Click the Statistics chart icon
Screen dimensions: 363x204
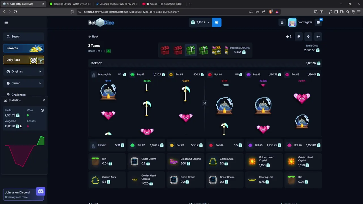click(5, 100)
